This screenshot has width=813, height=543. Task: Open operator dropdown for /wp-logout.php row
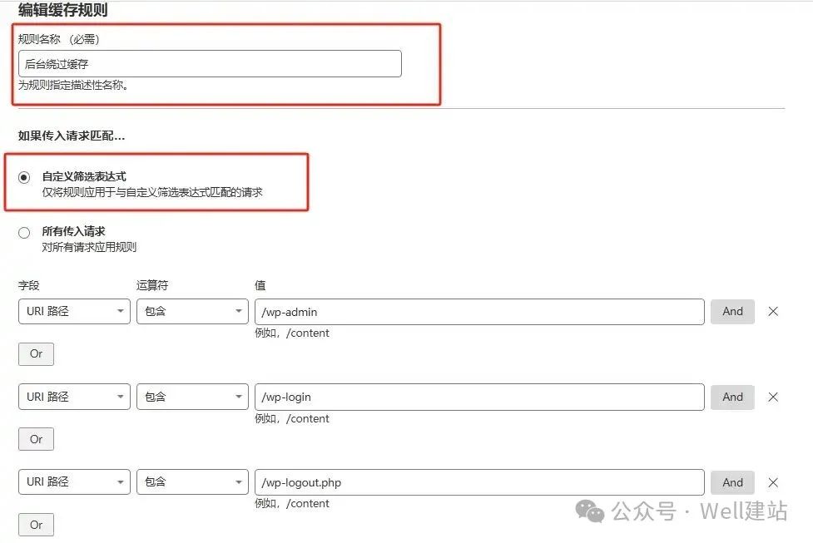[192, 481]
